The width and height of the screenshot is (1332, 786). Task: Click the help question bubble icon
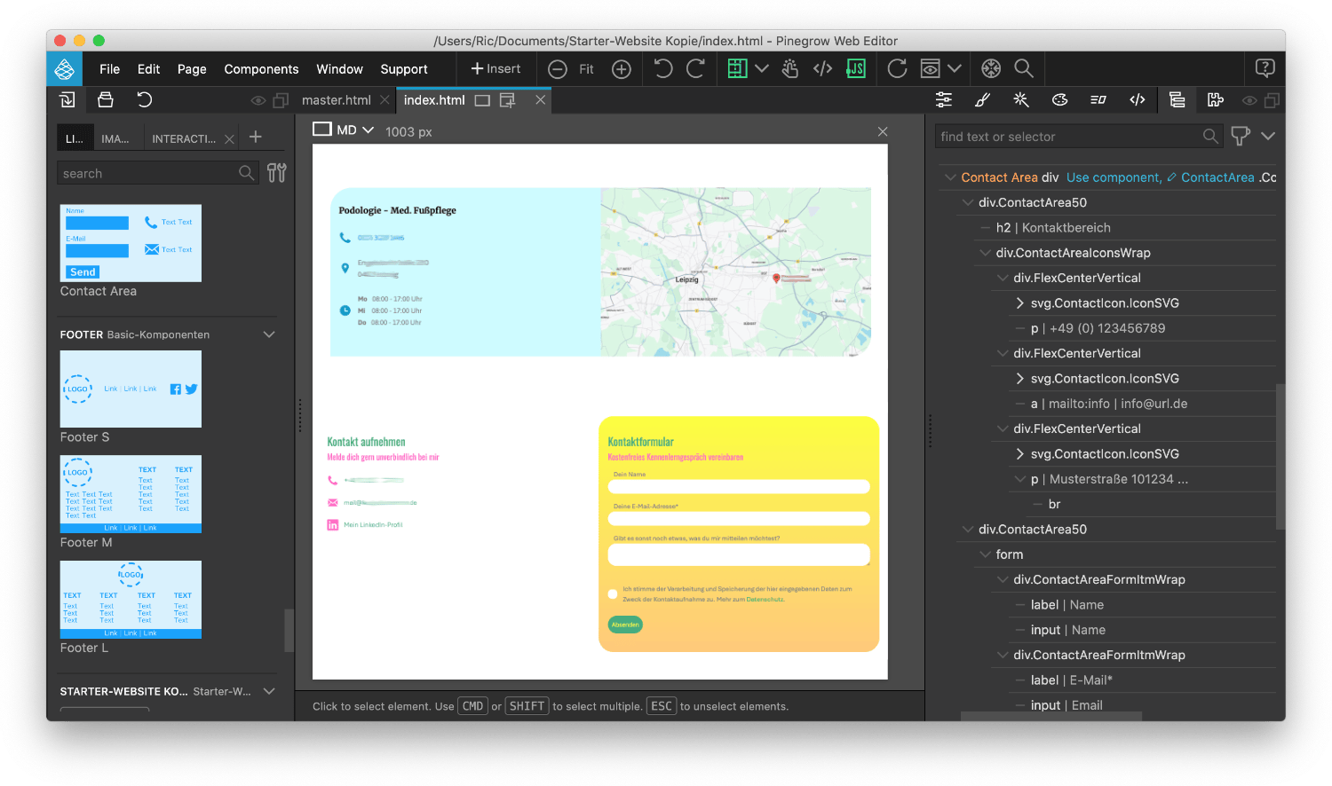pyautogui.click(x=1265, y=68)
